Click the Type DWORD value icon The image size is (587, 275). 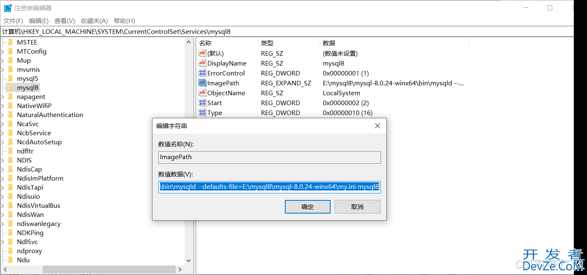pos(202,112)
